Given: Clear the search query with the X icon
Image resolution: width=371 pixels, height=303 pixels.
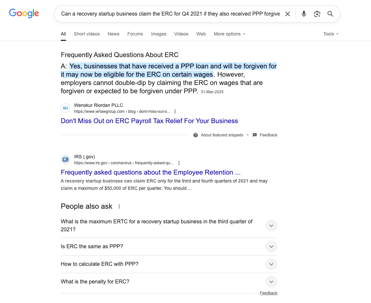Looking at the screenshot, I should click(x=288, y=14).
